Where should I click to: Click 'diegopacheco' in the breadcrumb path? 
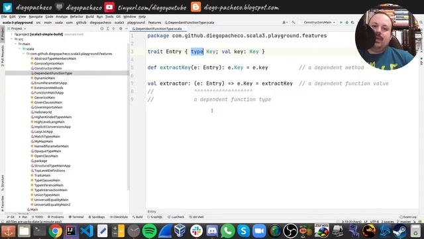pos(100,23)
